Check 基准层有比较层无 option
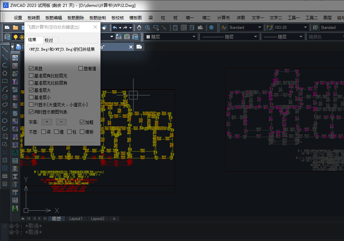 pyautogui.click(x=31, y=76)
